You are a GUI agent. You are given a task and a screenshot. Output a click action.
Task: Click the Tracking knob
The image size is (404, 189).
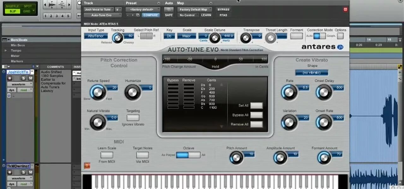pyautogui.click(x=117, y=38)
